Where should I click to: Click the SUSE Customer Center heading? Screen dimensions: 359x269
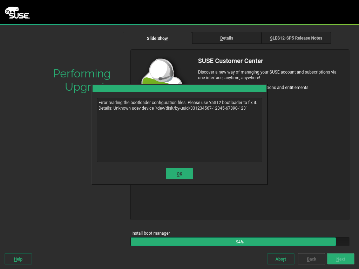coord(230,61)
